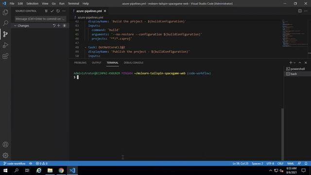
Task: Open Source Control more actions menu
Action: click(64, 11)
